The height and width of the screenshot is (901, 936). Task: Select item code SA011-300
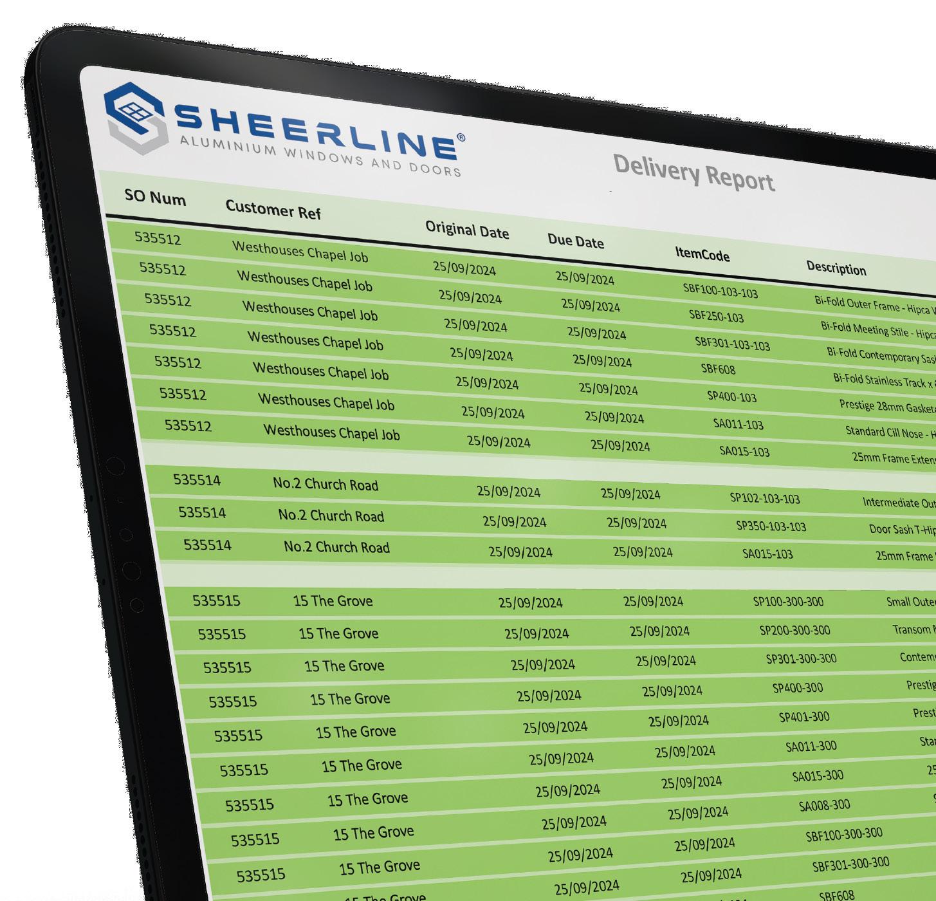(811, 747)
